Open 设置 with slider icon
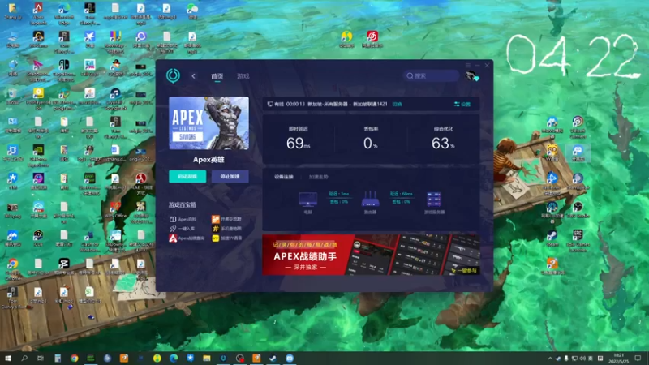 pyautogui.click(x=462, y=105)
